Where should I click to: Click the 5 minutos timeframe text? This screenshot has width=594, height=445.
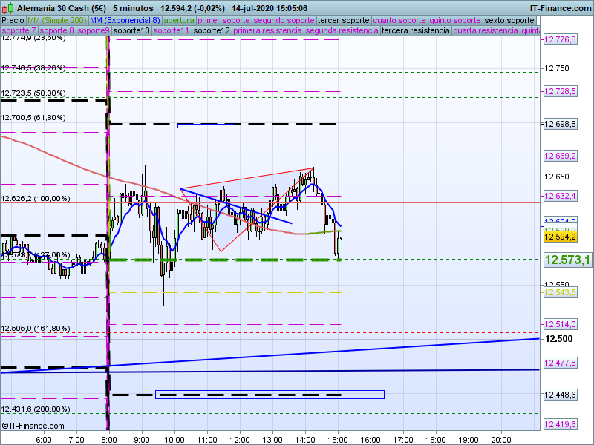click(133, 8)
